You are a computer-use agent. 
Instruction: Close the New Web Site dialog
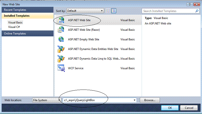pyautogui.click(x=197, y=4)
